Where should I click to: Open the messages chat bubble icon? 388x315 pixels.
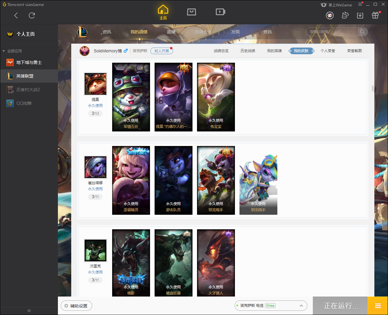(x=345, y=15)
